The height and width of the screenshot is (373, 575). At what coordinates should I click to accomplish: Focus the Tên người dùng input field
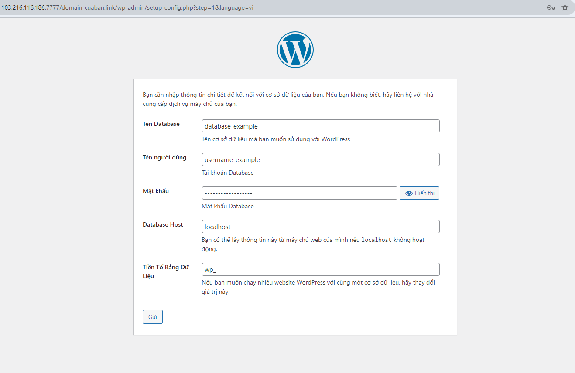click(321, 159)
